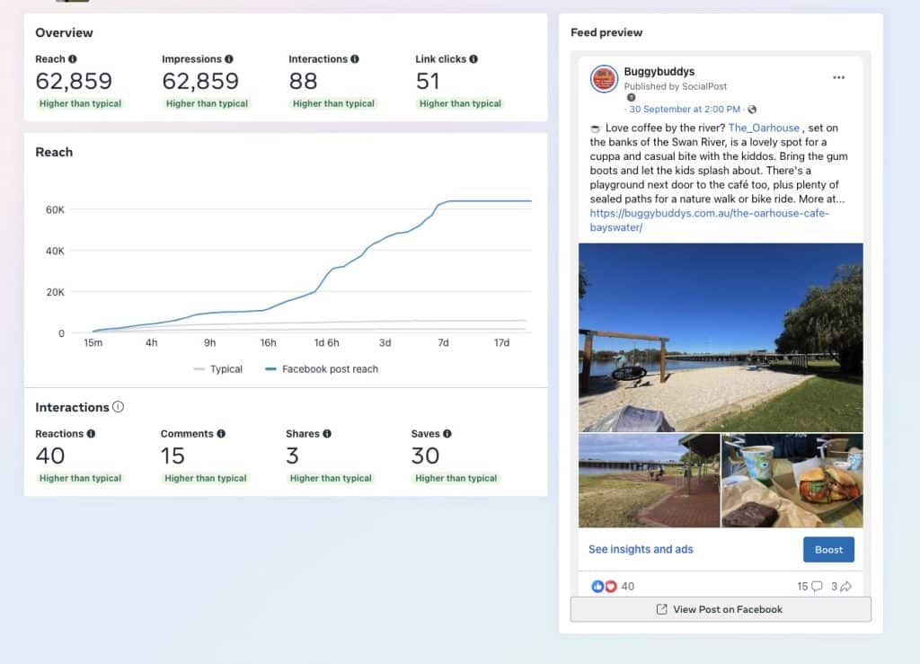Click Higher than typical badge under Shares
Viewport: 920px width, 664px height.
pos(331,479)
